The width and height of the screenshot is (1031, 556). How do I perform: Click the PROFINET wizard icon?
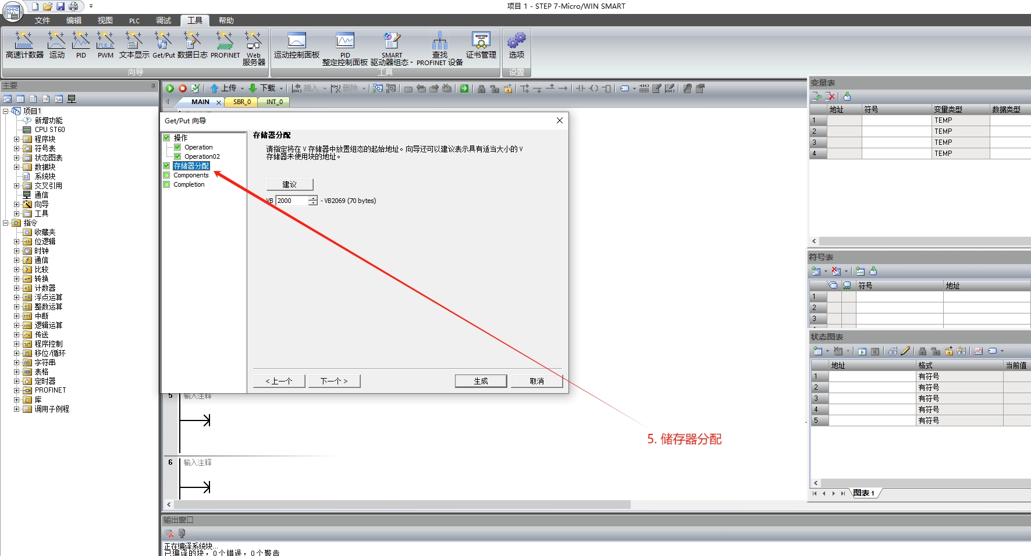point(225,45)
